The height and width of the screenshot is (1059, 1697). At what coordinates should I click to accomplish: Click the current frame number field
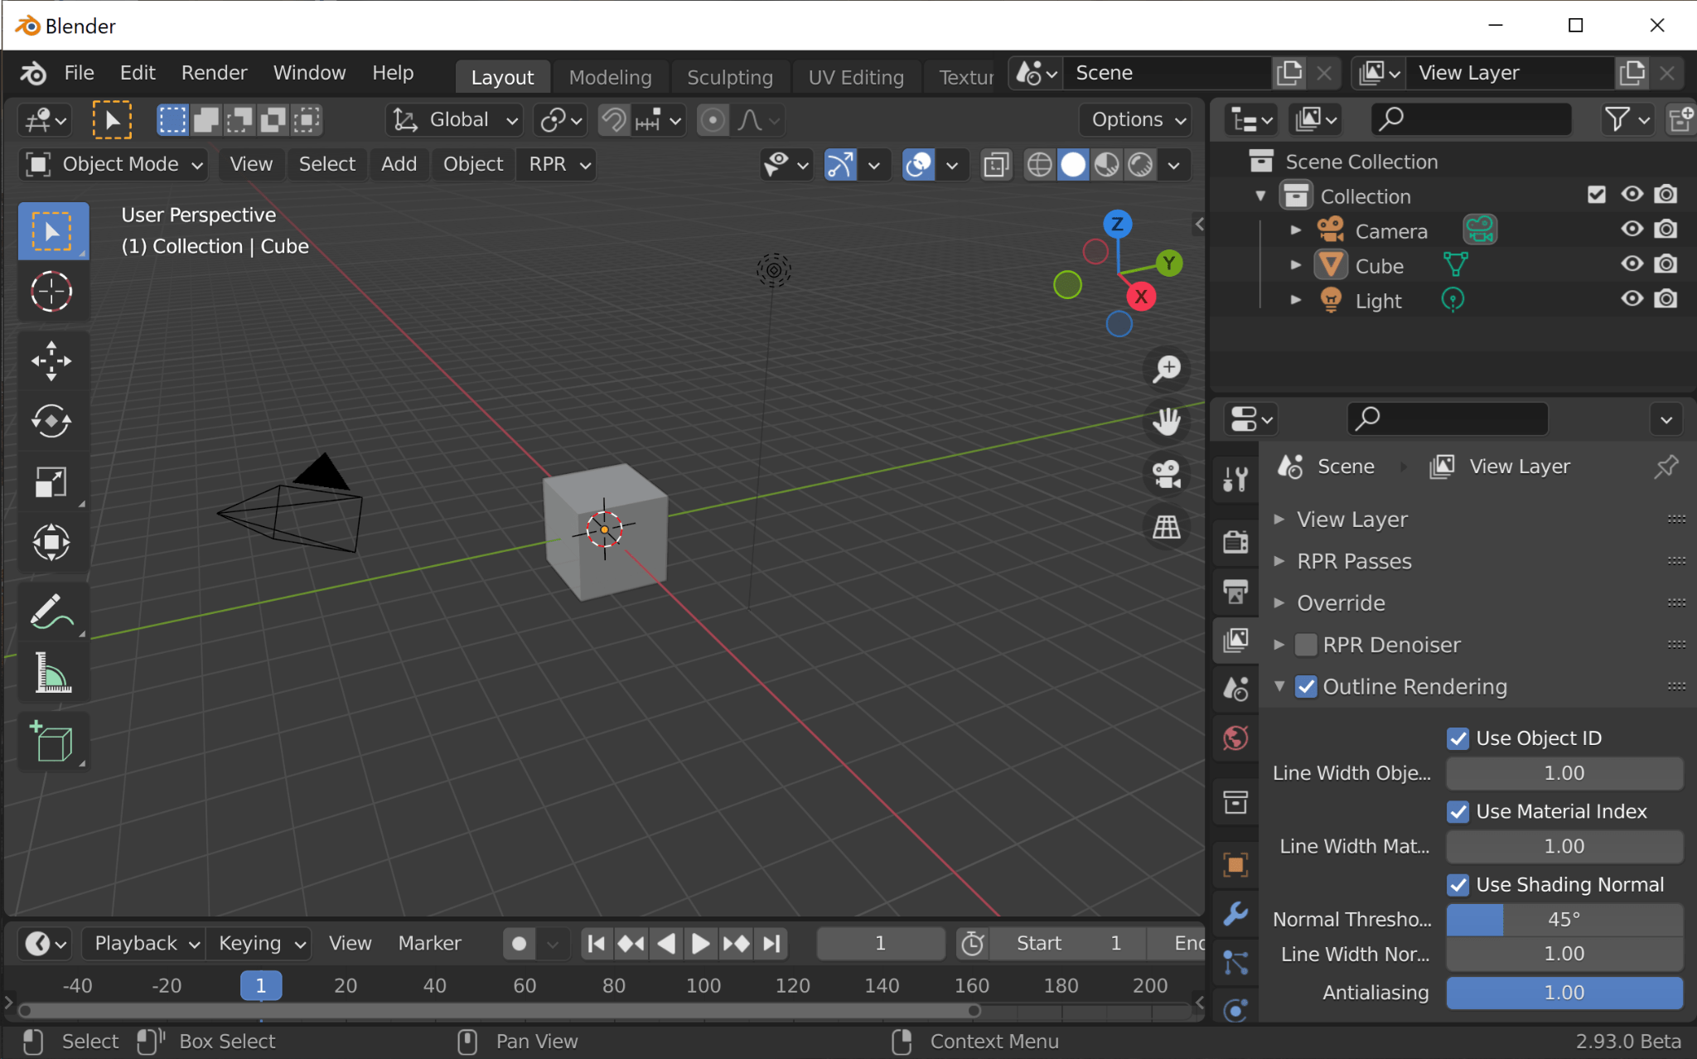[880, 943]
